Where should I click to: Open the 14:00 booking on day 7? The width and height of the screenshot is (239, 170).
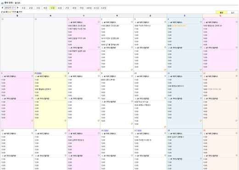click(43, 89)
